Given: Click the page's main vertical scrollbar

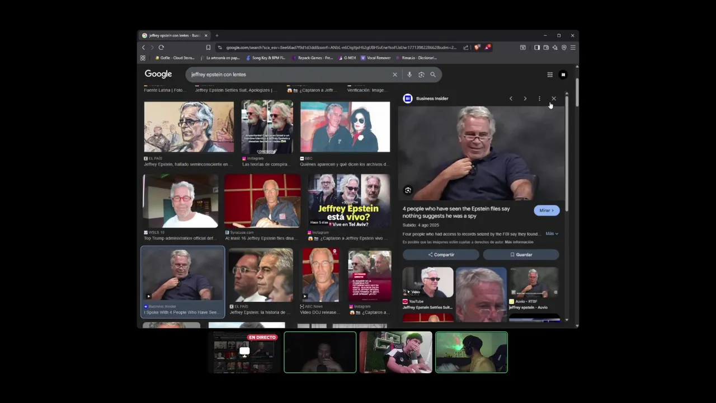Looking at the screenshot, I should [577, 92].
